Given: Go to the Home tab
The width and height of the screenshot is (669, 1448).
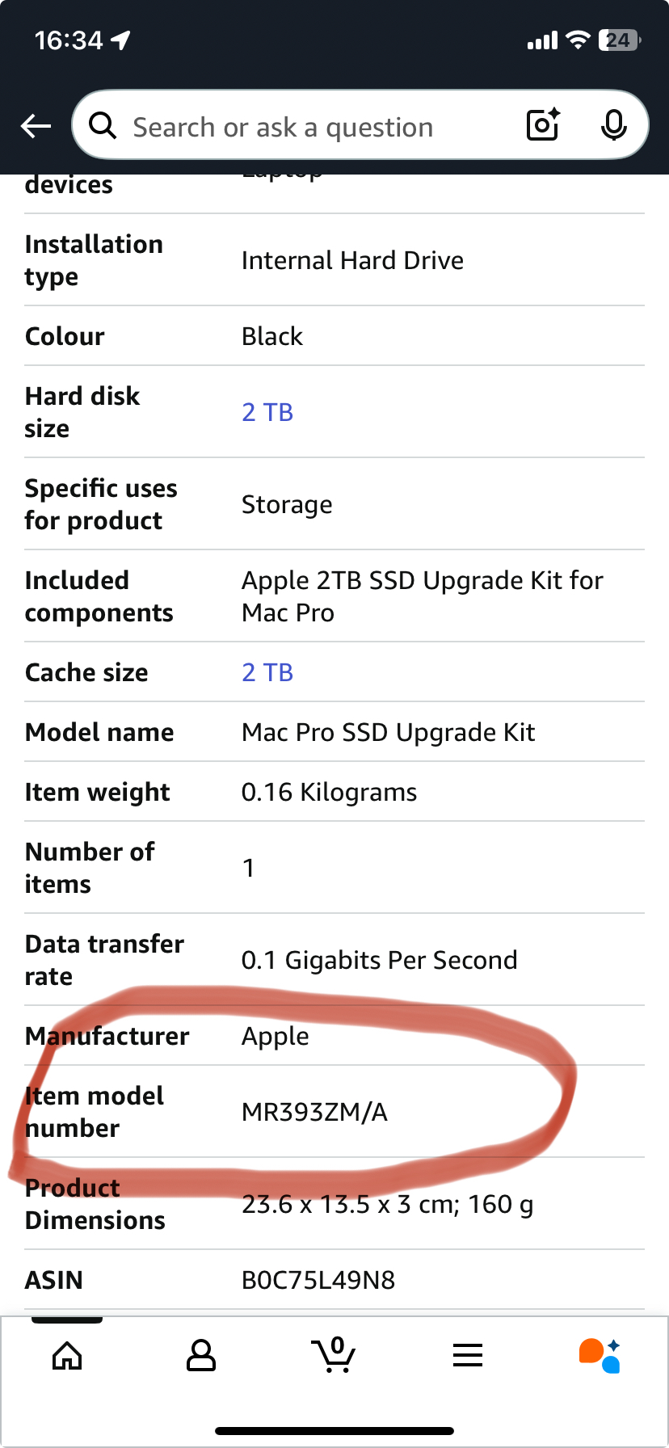Looking at the screenshot, I should (67, 1355).
